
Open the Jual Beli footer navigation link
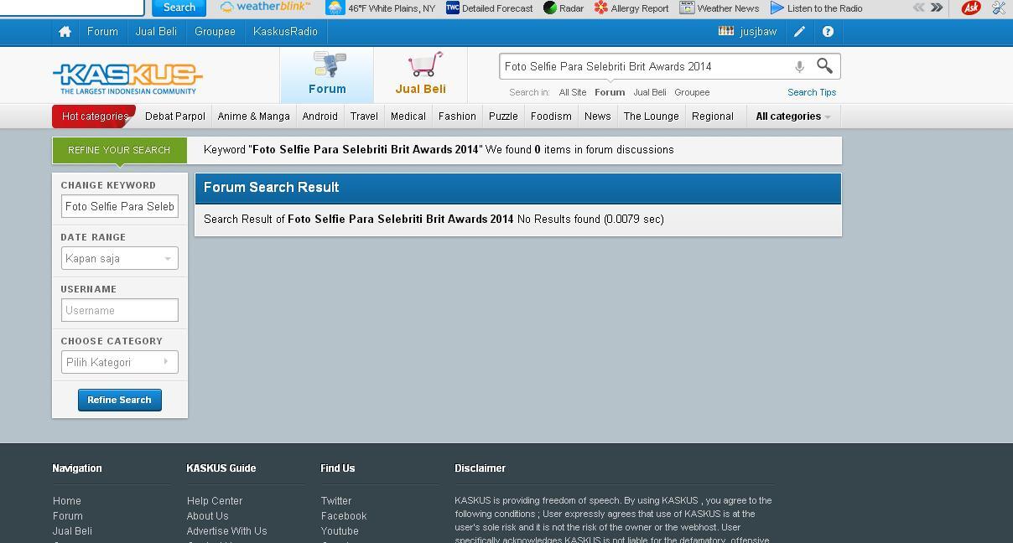tap(72, 531)
